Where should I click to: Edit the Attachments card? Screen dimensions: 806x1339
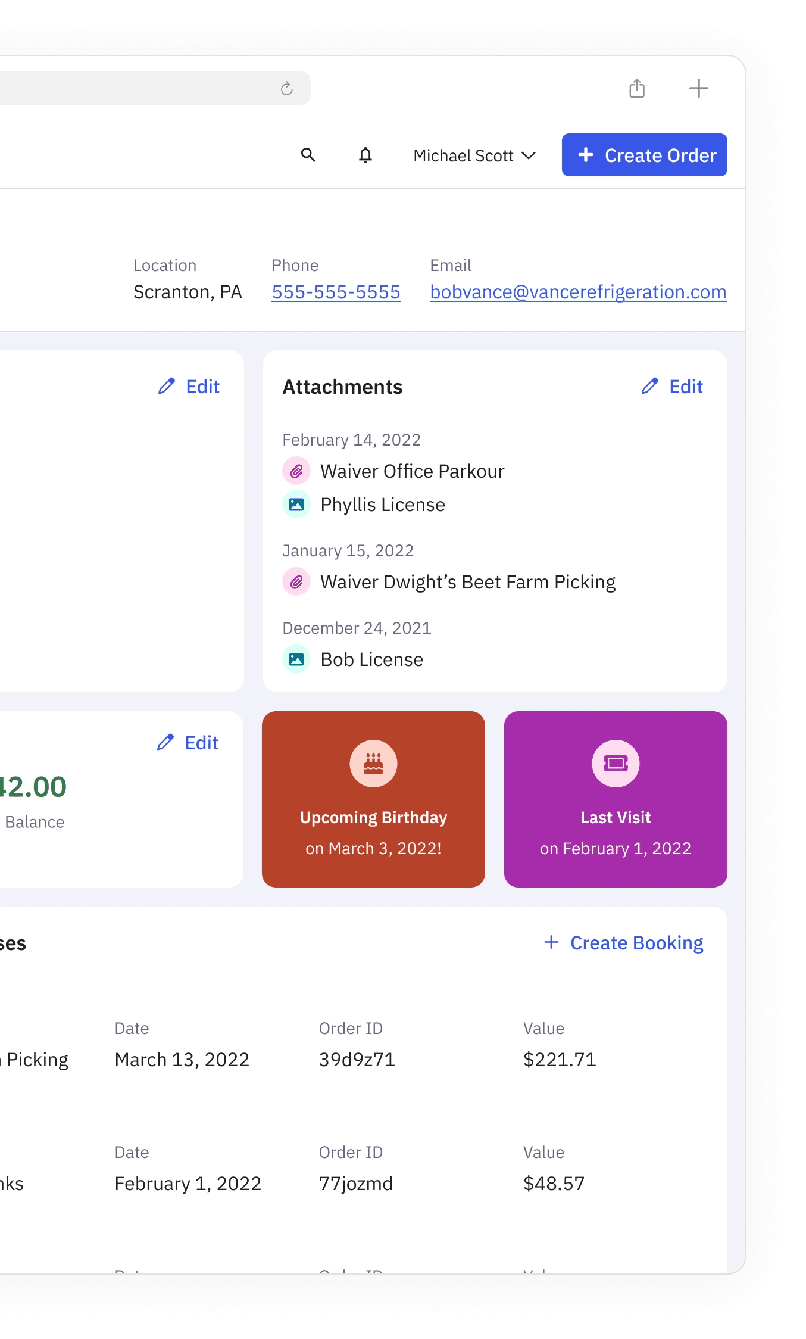pyautogui.click(x=672, y=387)
